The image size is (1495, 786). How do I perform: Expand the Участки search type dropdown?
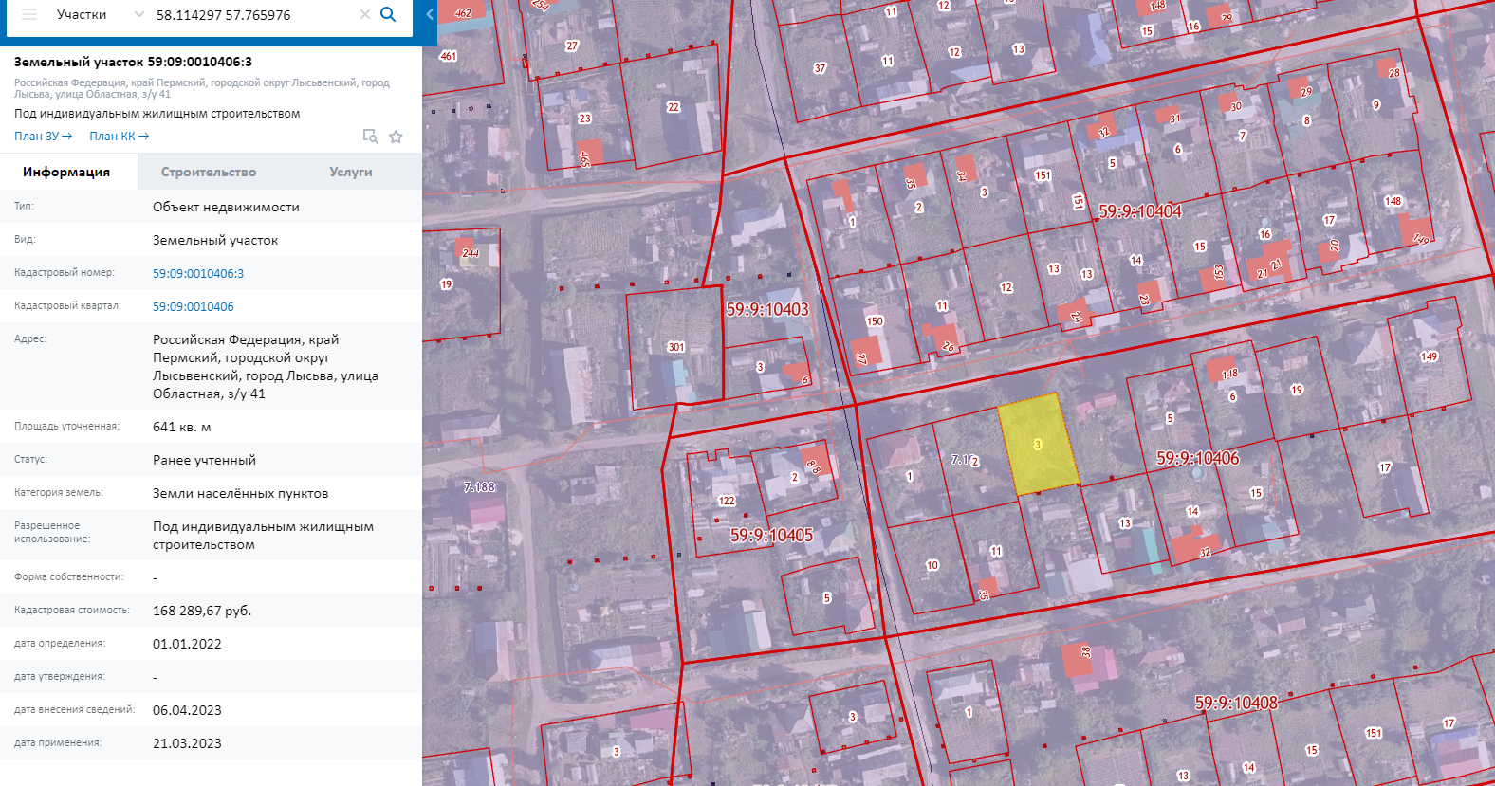(138, 15)
